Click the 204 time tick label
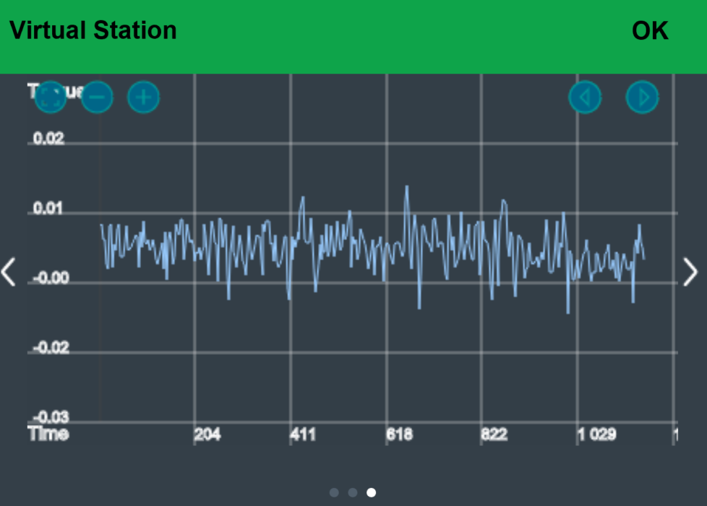This screenshot has width=707, height=506. point(207,434)
